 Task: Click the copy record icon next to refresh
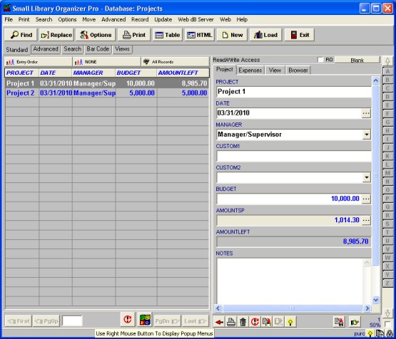(267, 322)
